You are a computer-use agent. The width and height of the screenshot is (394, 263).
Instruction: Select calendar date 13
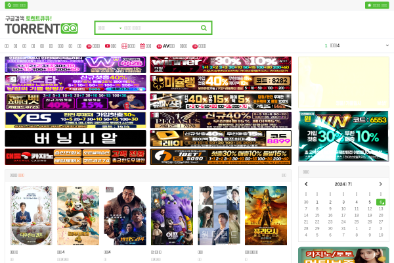(x=381, y=208)
